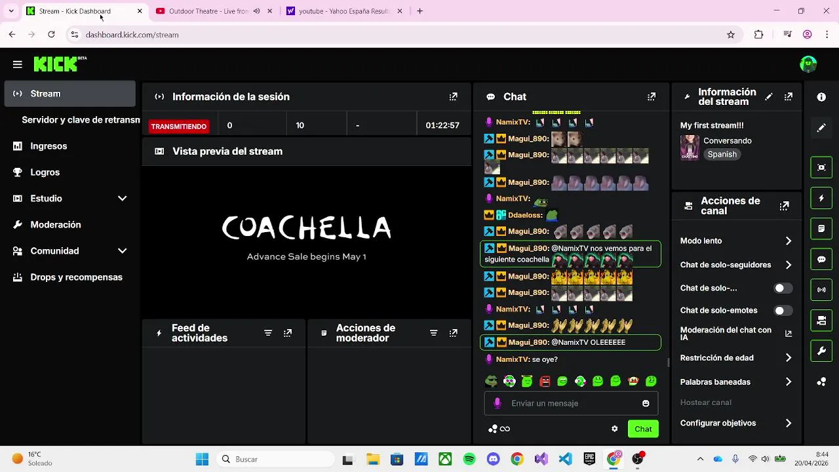Click the browser address bar

pyautogui.click(x=403, y=35)
